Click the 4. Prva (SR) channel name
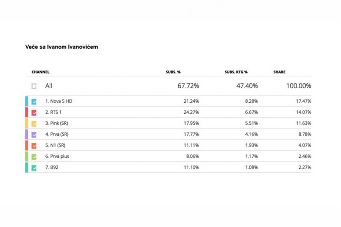This screenshot has height=227, width=341. tap(57, 135)
